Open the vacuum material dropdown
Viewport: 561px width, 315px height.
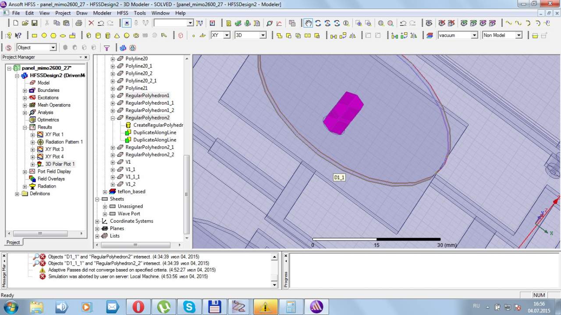tap(474, 35)
